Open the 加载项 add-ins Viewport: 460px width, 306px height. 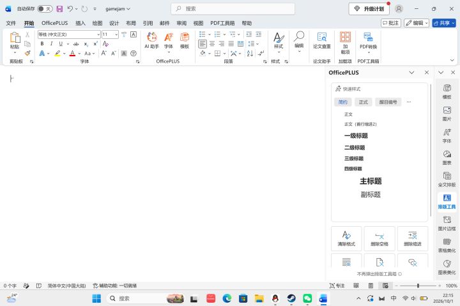pos(345,43)
